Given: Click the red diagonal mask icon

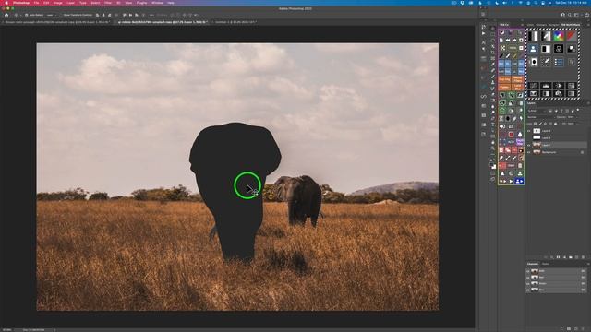Looking at the screenshot, I should point(572,36).
